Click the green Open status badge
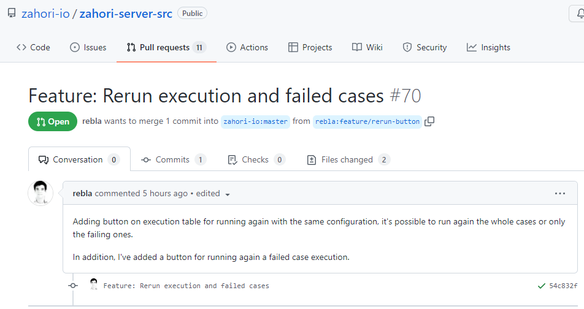The height and width of the screenshot is (309, 584). (x=53, y=121)
